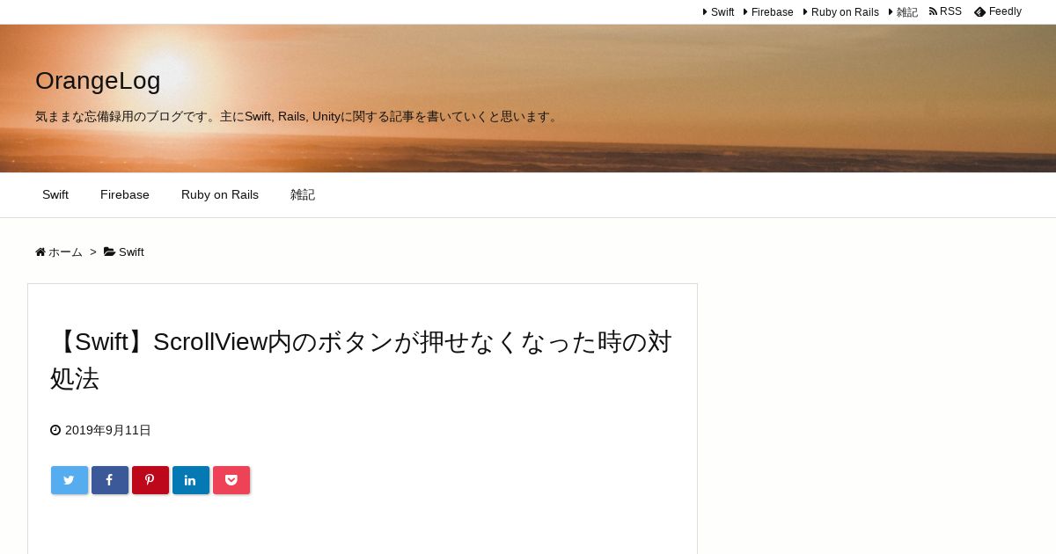Save the article to Pocket
Screen dimensions: 1056x554
pyautogui.click(x=231, y=480)
